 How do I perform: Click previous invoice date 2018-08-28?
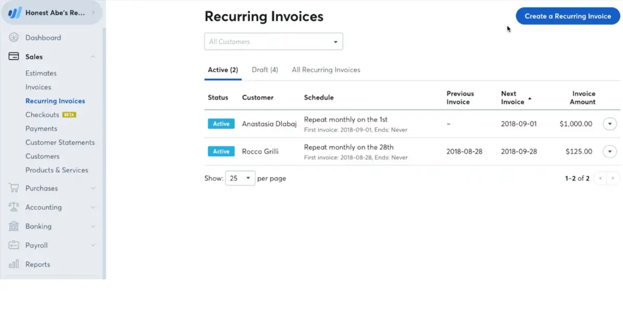(x=464, y=151)
